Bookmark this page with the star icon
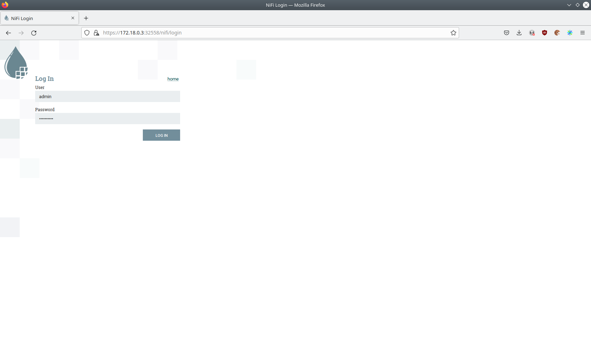591x356 pixels. click(453, 33)
